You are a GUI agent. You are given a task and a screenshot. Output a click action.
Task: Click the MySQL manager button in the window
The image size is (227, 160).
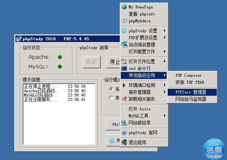(x=113, y=124)
